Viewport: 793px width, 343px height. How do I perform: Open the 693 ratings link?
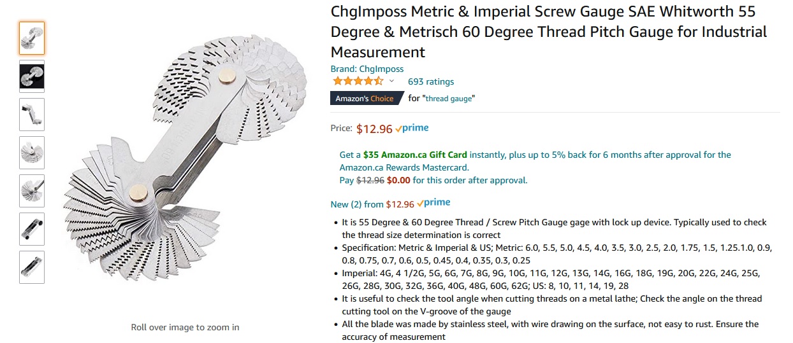431,81
